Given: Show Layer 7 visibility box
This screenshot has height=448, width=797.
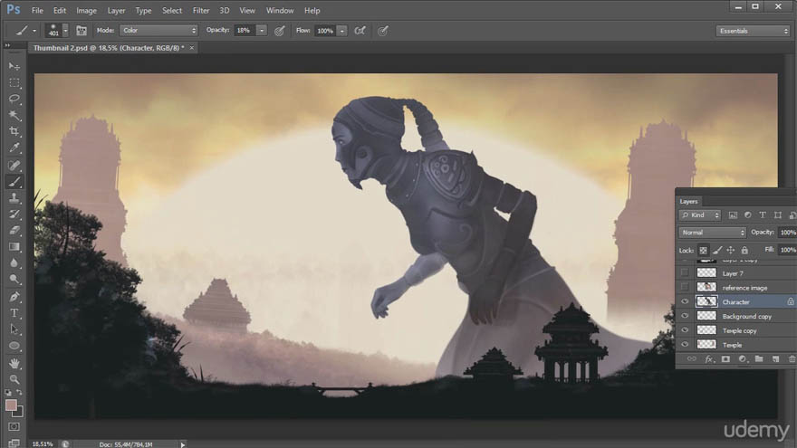Looking at the screenshot, I should (685, 273).
